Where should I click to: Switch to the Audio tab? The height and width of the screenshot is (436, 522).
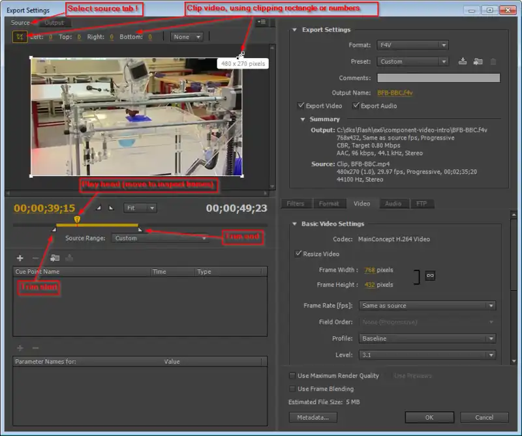click(x=393, y=203)
